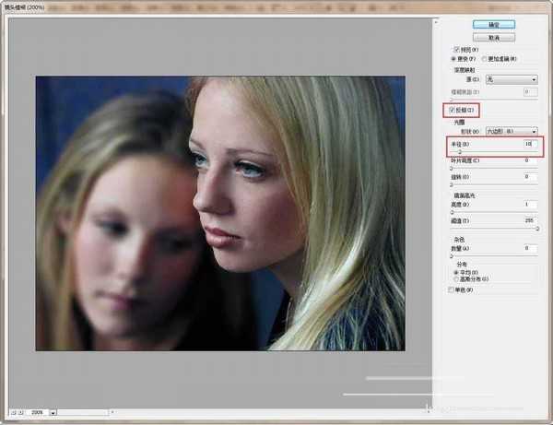Viewport: 553px width, 425px height.
Task: Click the 叶片弯度 blade curvature value field
Action: 531,160
